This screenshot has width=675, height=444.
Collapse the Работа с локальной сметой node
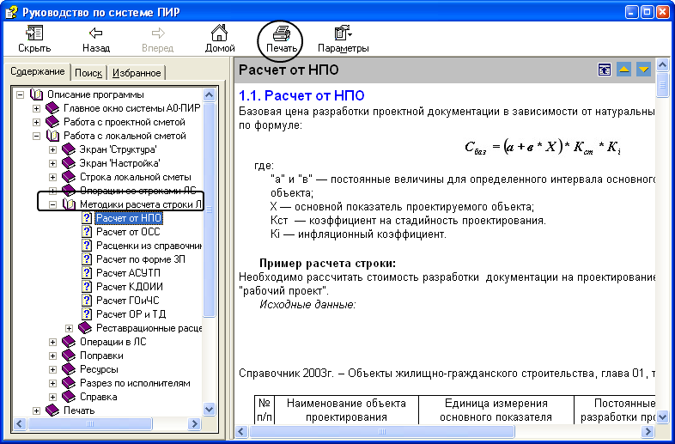pyautogui.click(x=36, y=136)
